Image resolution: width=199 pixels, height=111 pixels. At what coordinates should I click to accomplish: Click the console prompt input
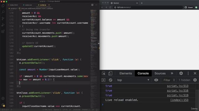click(x=149, y=105)
